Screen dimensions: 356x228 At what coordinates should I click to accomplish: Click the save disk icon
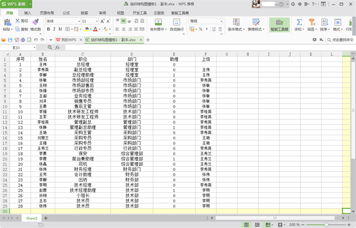click(x=10, y=40)
